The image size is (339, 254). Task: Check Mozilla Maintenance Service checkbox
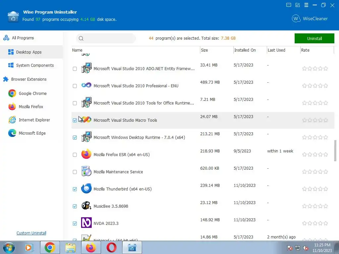pyautogui.click(x=75, y=172)
